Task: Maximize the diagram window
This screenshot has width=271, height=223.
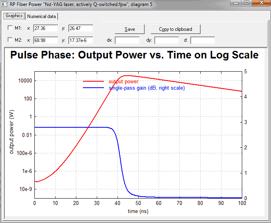Action: point(247,3)
